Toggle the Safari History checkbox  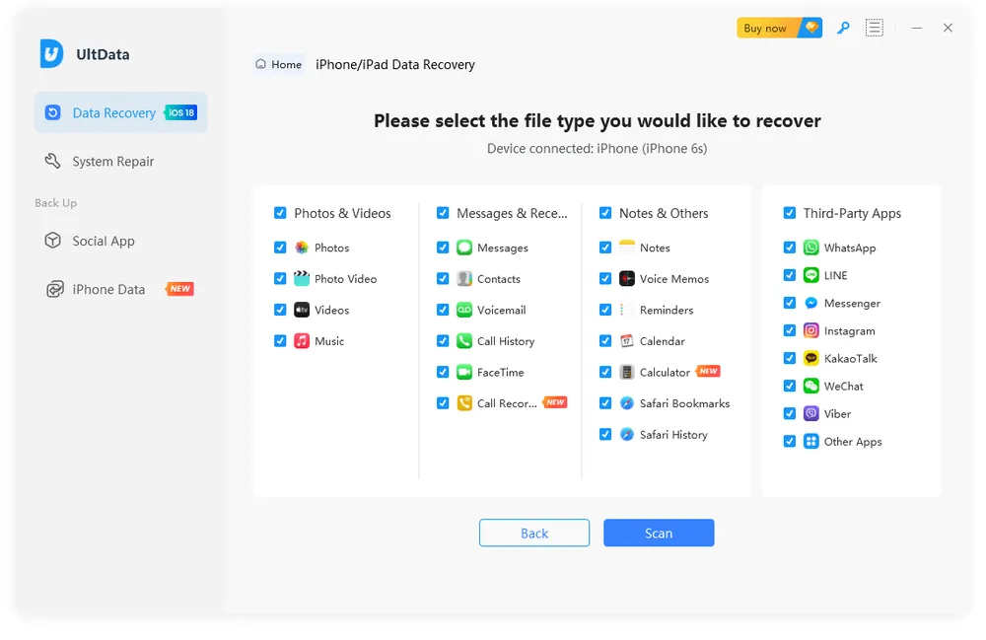605,435
